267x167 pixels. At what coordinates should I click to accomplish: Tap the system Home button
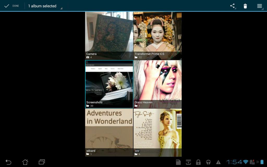pos(25,162)
